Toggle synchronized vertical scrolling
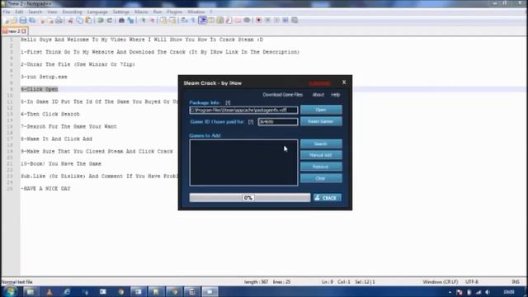Image resolution: width=528 pixels, height=297 pixels. coord(163,21)
